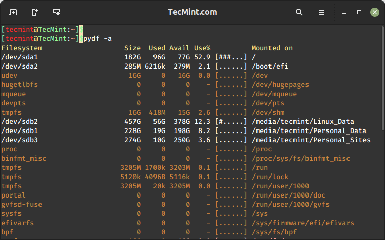Add a terminal to the right
385x240 pixels.
coord(34,12)
